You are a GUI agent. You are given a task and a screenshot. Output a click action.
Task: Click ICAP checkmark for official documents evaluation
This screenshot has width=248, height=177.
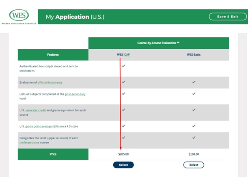pyautogui.click(x=123, y=82)
